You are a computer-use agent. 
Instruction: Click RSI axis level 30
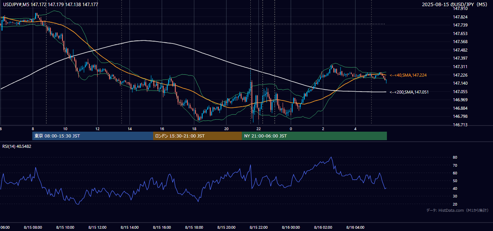point(455,196)
